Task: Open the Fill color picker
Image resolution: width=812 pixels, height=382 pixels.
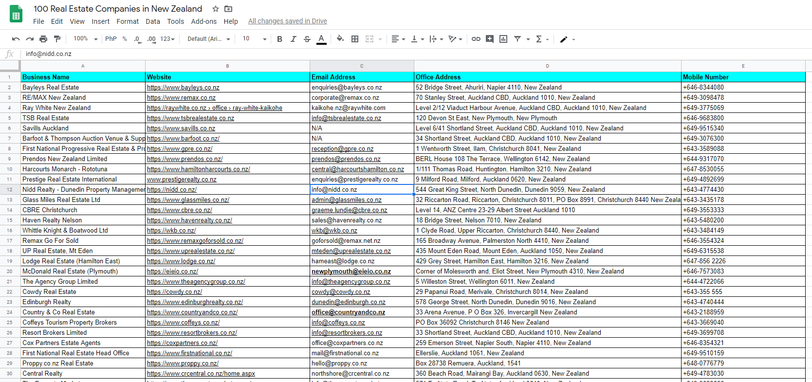Action: point(340,39)
